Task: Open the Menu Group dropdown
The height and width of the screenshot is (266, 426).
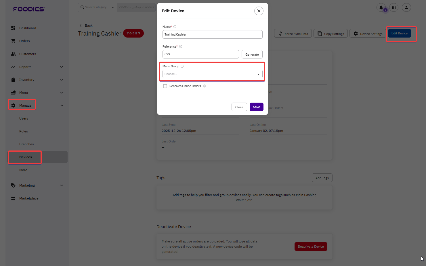Action: pyautogui.click(x=212, y=74)
